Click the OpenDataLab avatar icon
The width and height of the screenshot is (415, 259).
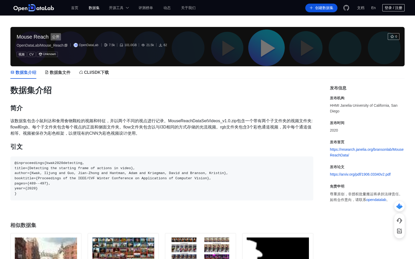[x=76, y=45]
